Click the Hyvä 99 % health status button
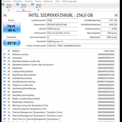The image size is (122, 122). pos(12,28)
